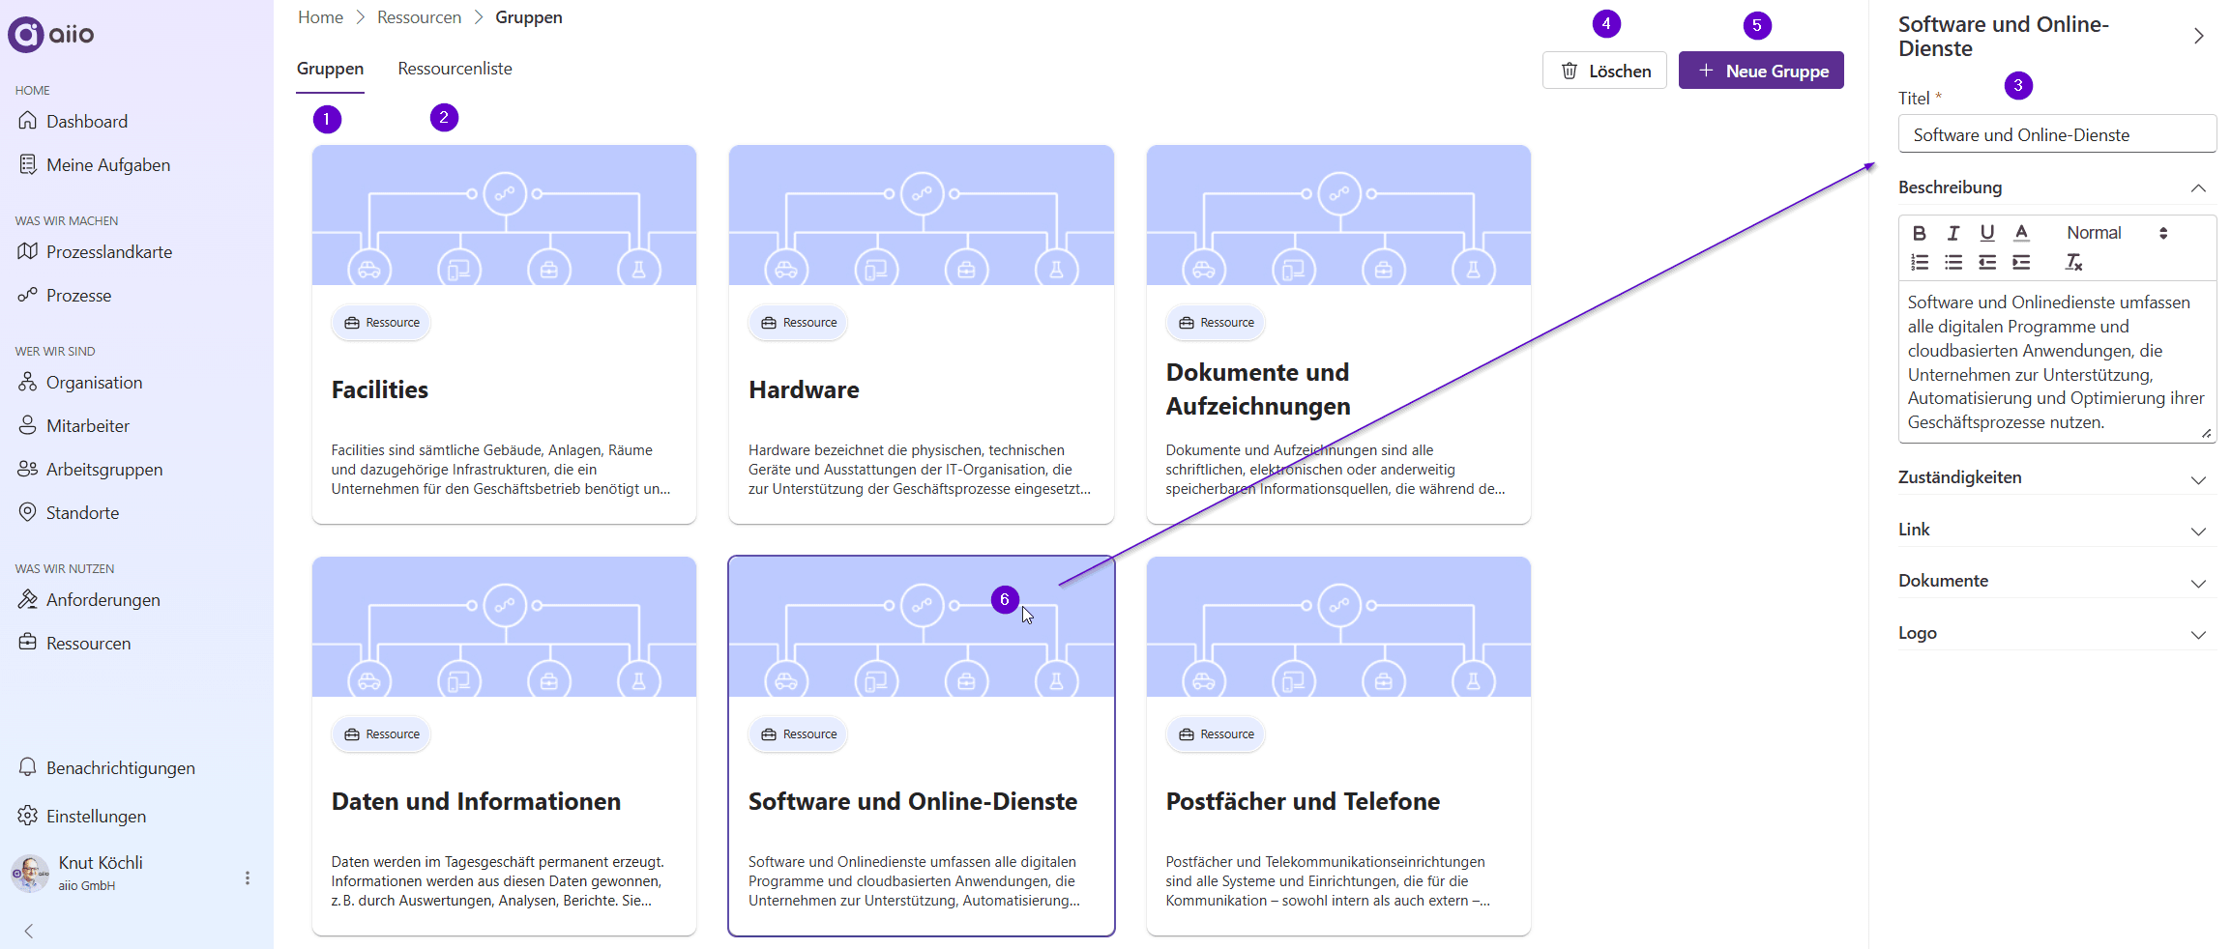Screen dimensions: 2231x949
Task: Open Einstellungen gear icon
Action: (28, 816)
